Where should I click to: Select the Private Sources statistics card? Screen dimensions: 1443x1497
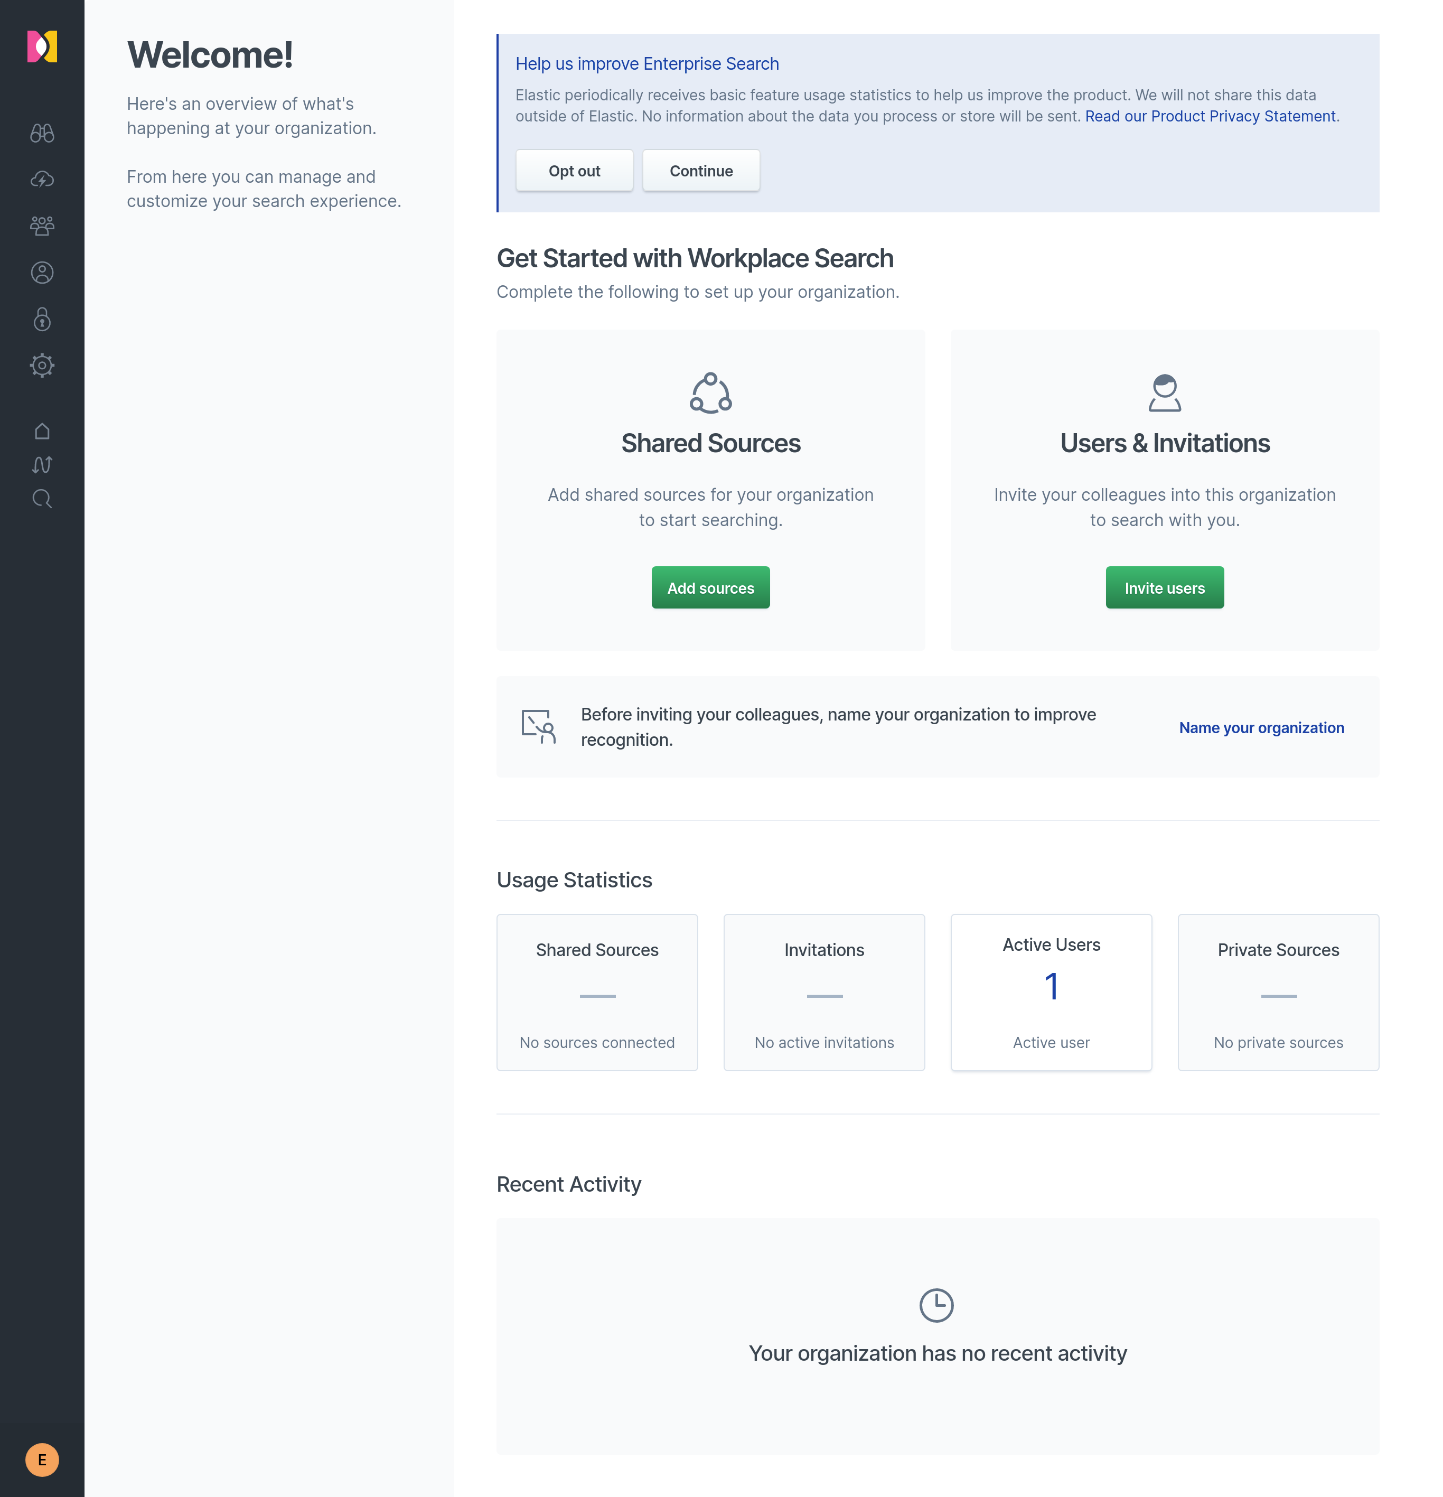[x=1277, y=992]
